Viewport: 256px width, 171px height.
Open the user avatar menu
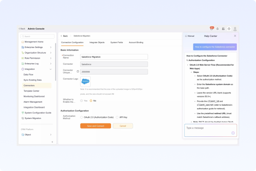(x=235, y=29)
